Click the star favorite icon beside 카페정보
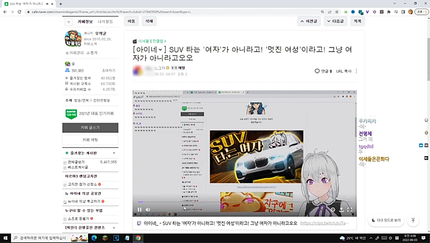 click(x=68, y=22)
